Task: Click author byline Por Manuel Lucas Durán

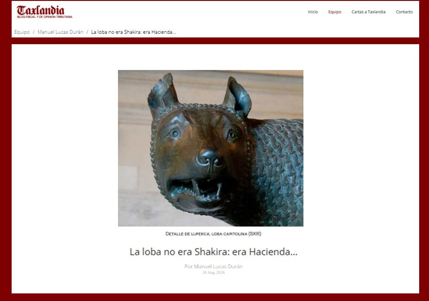Action: [x=213, y=266]
